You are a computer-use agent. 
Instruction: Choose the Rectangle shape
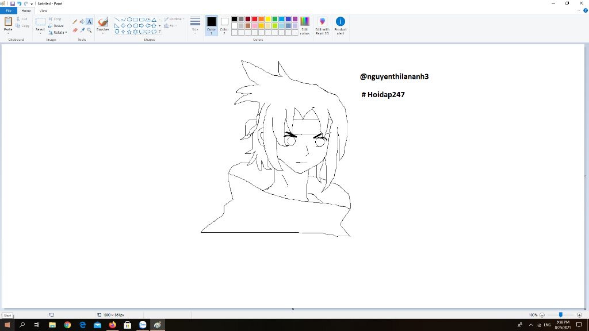point(135,20)
